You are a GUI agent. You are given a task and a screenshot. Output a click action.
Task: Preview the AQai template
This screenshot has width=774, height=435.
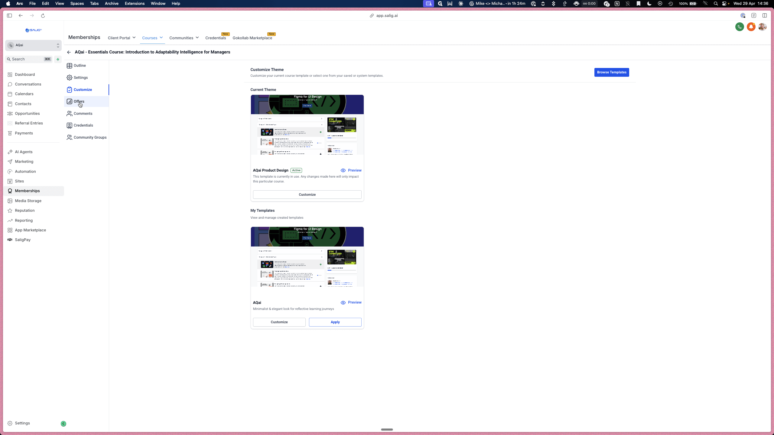click(351, 302)
